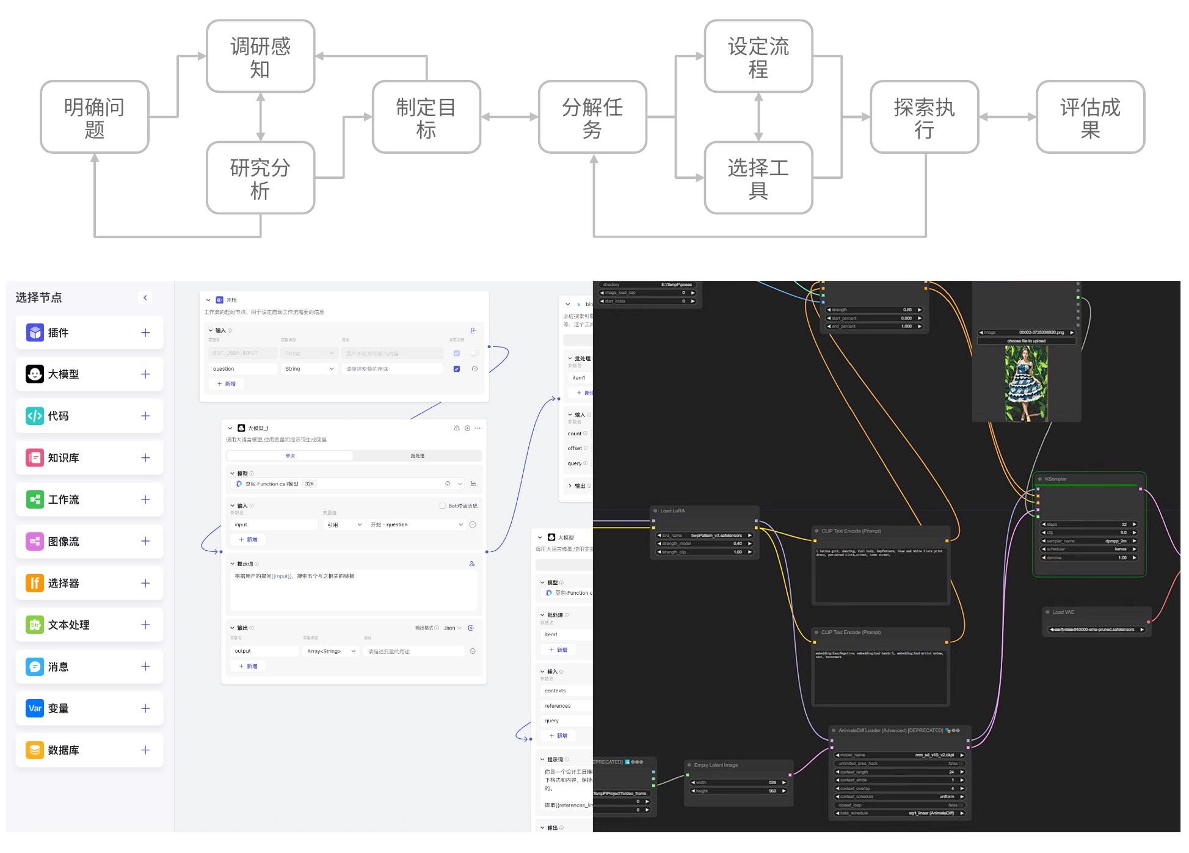The height and width of the screenshot is (853, 1189).
Task: Open the three-dot menu on 大模型_1
Action: pos(478,428)
